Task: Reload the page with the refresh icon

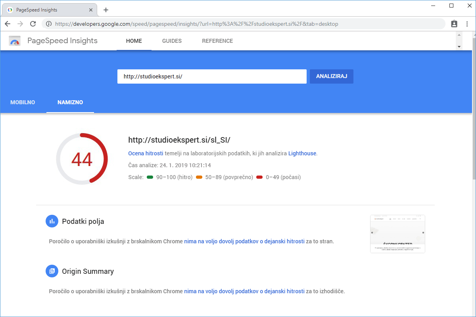Action: tap(33, 24)
